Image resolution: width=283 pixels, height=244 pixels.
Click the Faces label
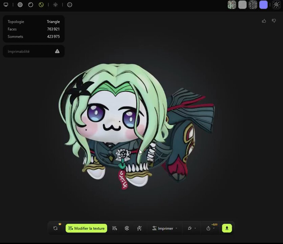click(12, 29)
